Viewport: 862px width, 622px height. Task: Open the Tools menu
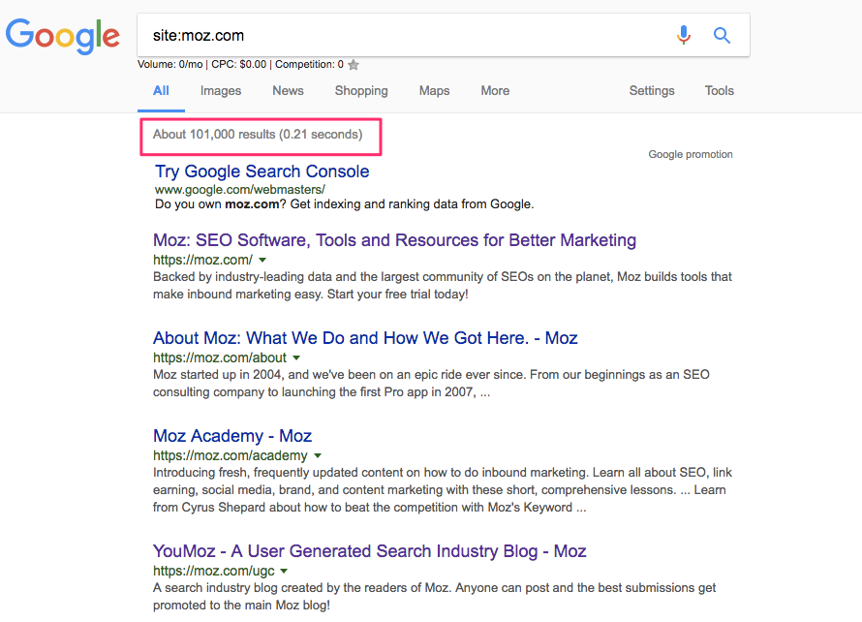tap(719, 90)
